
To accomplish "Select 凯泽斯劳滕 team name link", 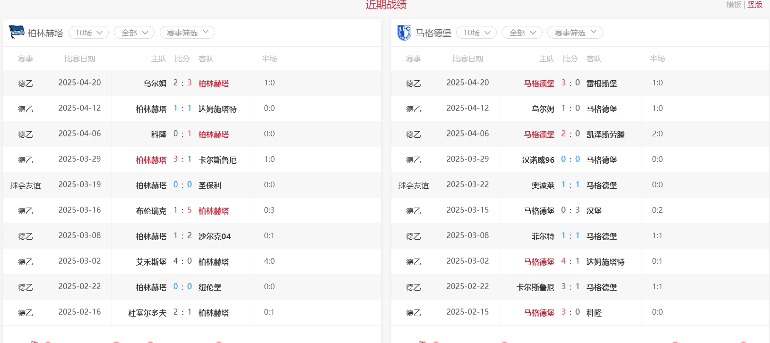I will tap(605, 134).
